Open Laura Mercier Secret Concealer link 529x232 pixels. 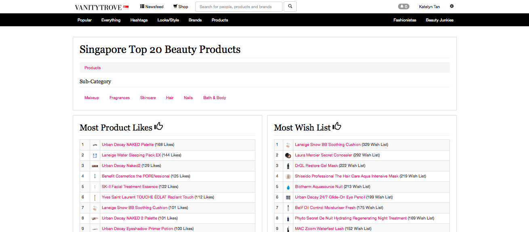click(x=323, y=155)
